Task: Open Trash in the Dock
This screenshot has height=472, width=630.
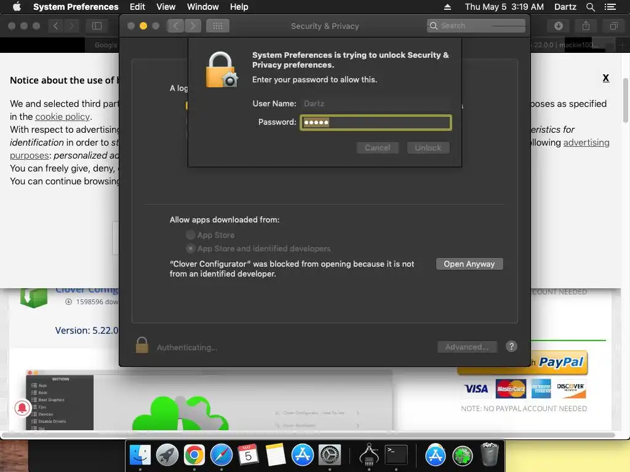Action: click(x=489, y=455)
